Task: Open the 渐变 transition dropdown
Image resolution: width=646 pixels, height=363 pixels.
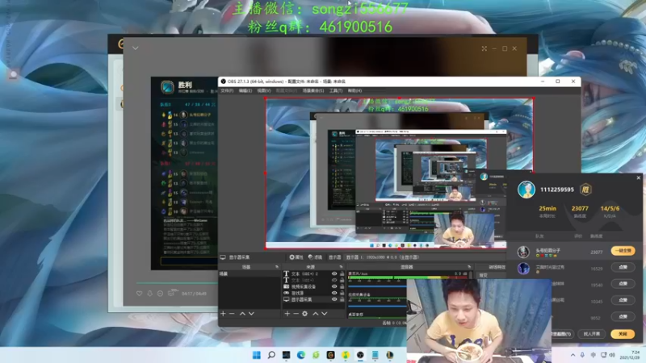Action: click(492, 275)
